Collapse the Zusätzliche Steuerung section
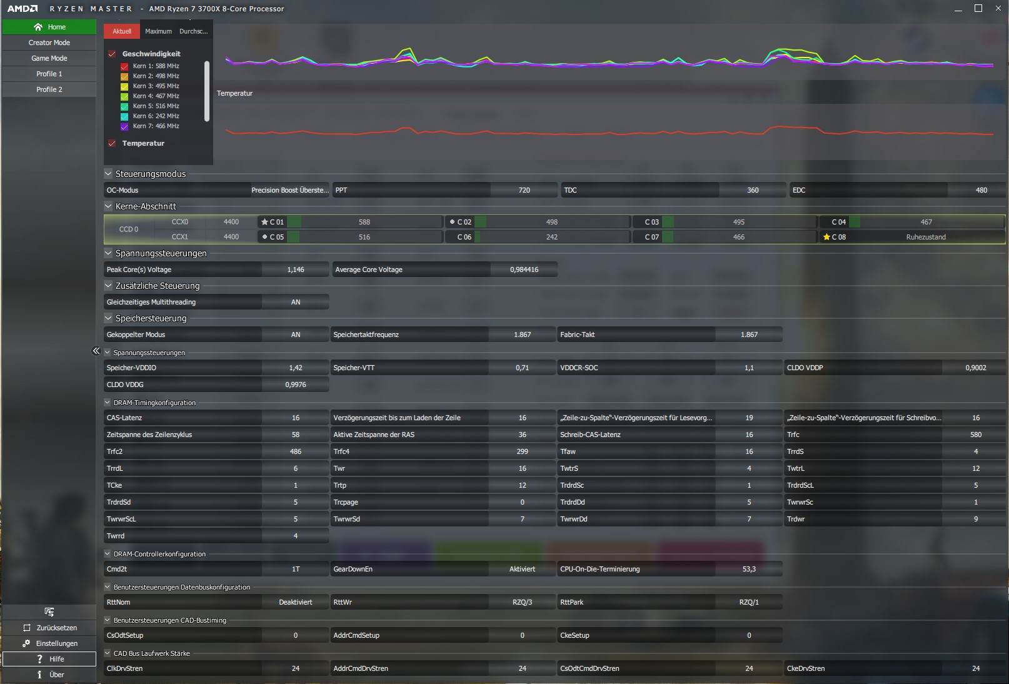The width and height of the screenshot is (1009, 684). 108,286
